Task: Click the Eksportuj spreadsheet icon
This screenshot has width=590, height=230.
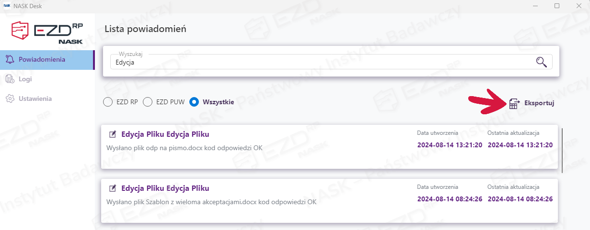Action: (x=514, y=103)
